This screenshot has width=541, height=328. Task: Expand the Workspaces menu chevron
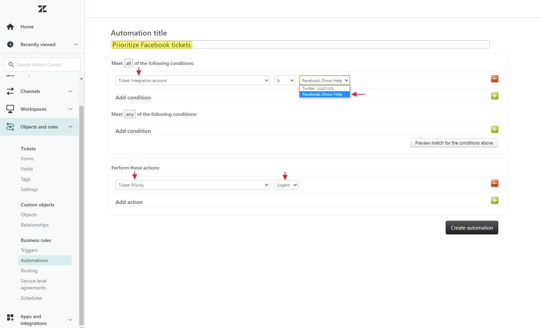(x=70, y=109)
